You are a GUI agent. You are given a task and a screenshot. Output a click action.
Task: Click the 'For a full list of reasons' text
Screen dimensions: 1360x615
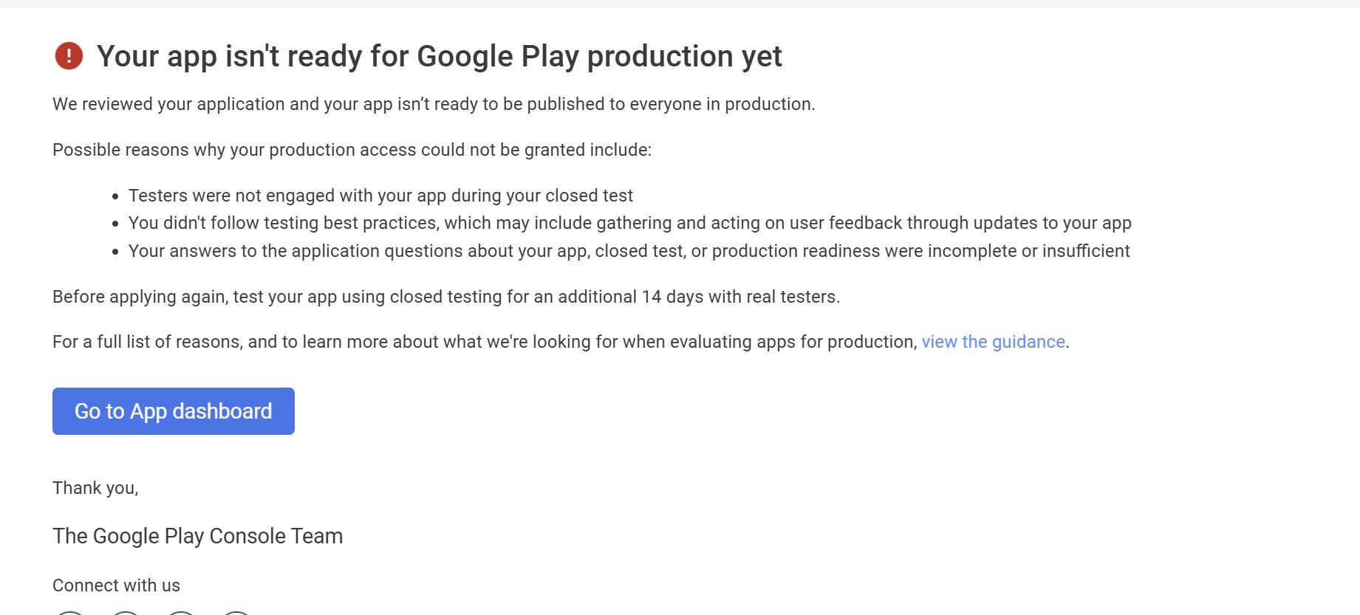(x=485, y=342)
